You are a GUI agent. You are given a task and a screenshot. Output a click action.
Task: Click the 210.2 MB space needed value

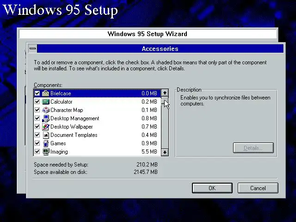pyautogui.click(x=147, y=165)
